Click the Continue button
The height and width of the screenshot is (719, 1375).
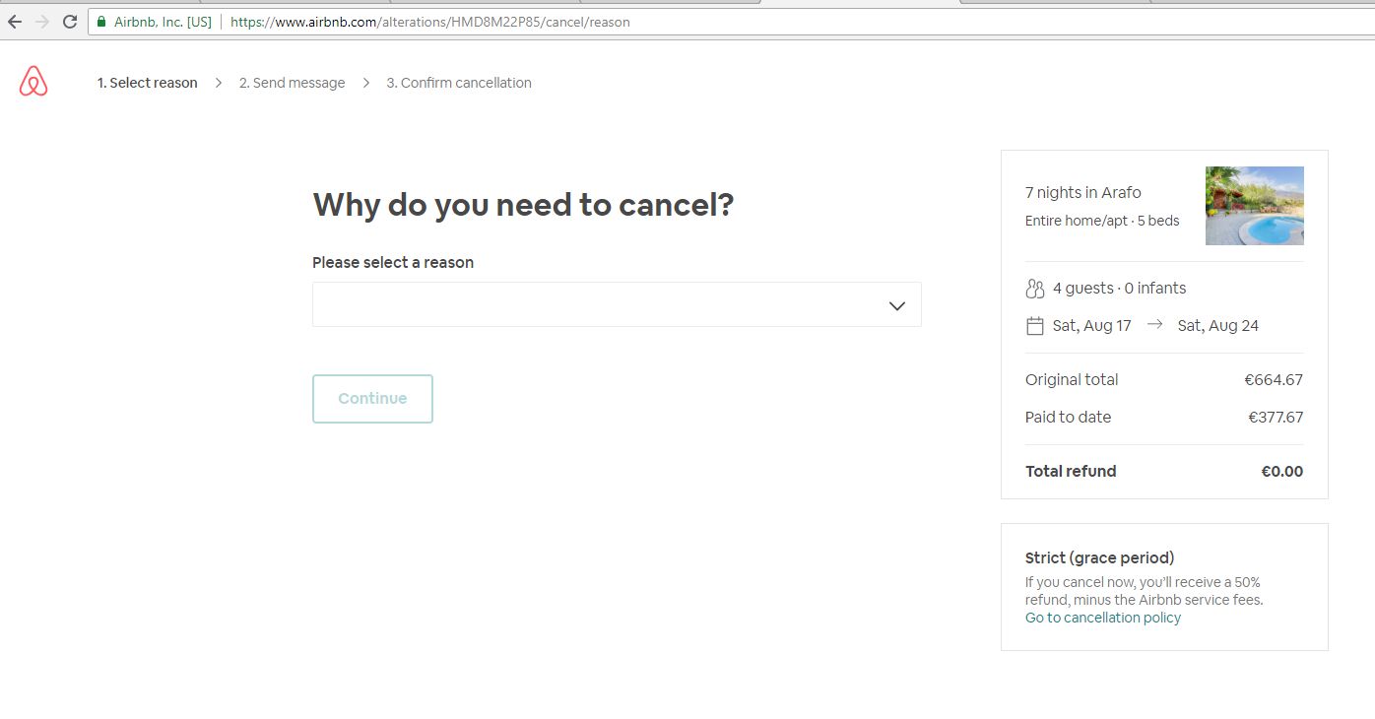tap(372, 398)
